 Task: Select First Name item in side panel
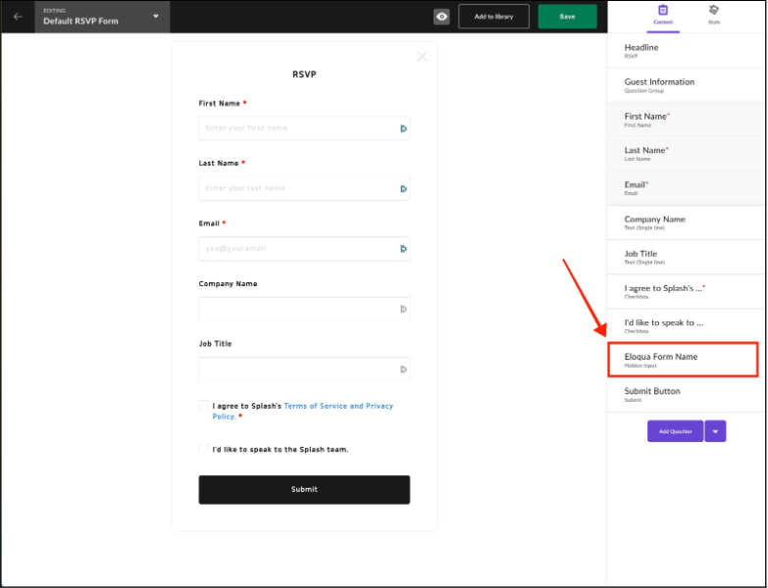pos(686,120)
